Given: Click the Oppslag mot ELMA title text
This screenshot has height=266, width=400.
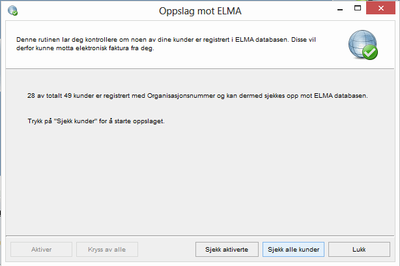Looking at the screenshot, I should pyautogui.click(x=199, y=11).
